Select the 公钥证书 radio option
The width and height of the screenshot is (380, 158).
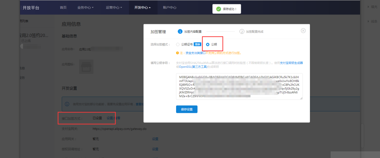tap(178, 45)
